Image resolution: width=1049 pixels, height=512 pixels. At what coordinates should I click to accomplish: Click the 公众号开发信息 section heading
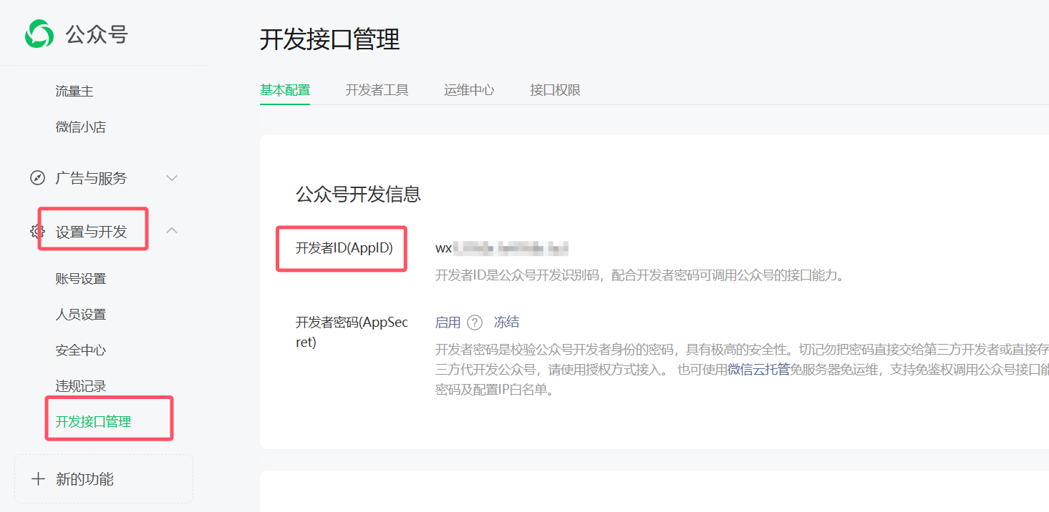[x=359, y=194]
